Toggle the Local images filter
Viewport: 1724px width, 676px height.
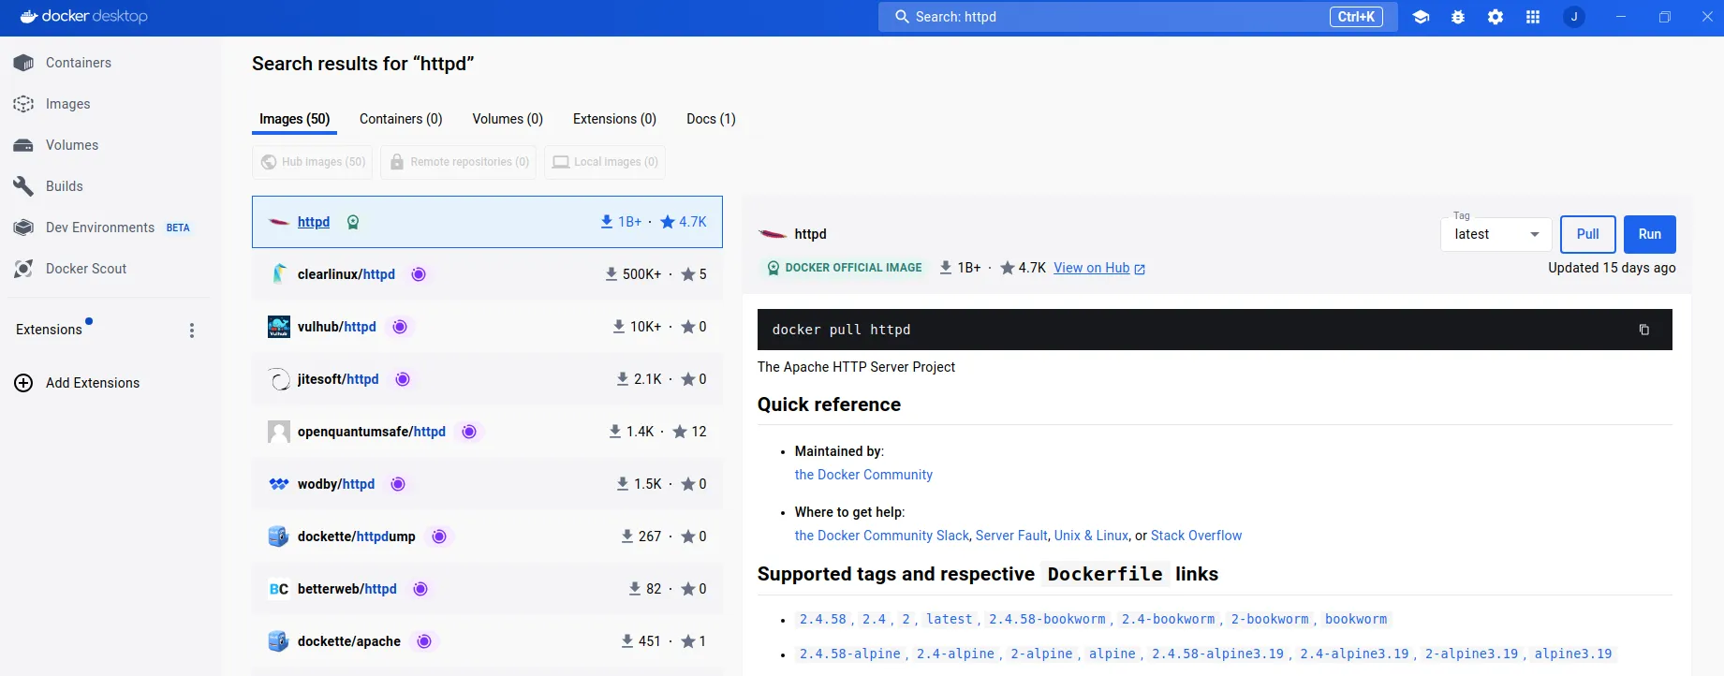pos(605,162)
